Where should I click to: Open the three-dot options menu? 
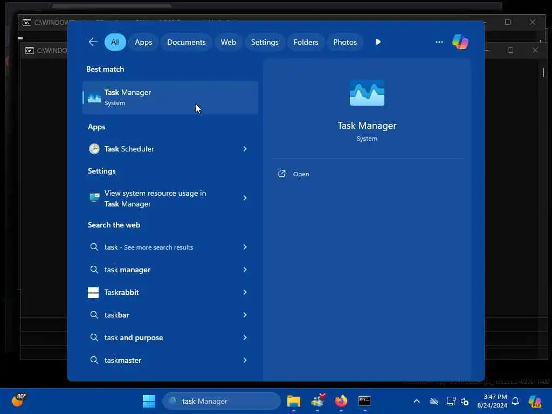[439, 42]
